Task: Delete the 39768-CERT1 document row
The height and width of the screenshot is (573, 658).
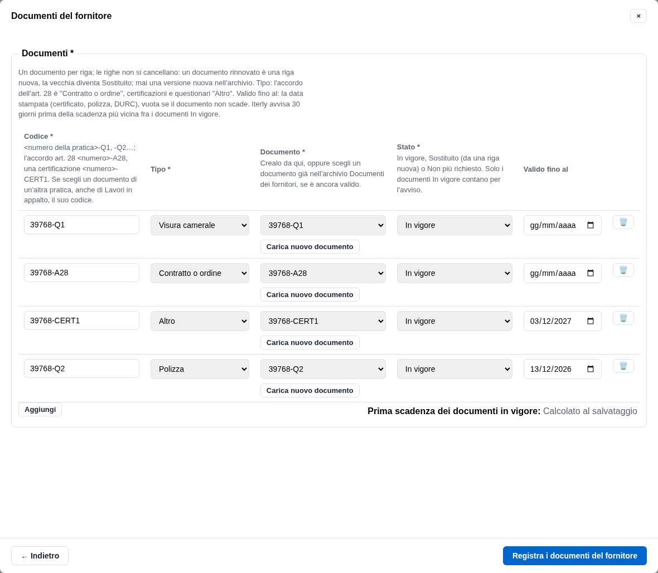Action: click(623, 318)
